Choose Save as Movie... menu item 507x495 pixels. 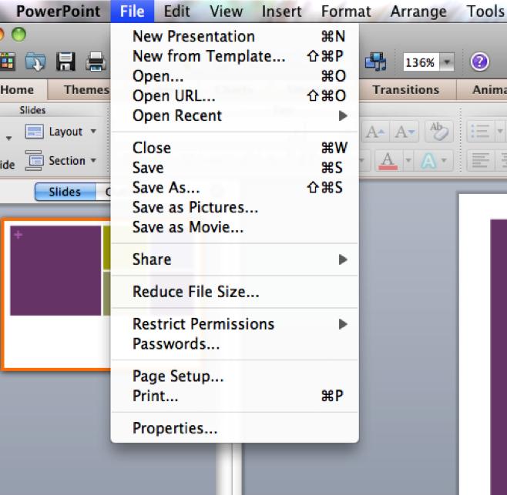[x=234, y=227]
